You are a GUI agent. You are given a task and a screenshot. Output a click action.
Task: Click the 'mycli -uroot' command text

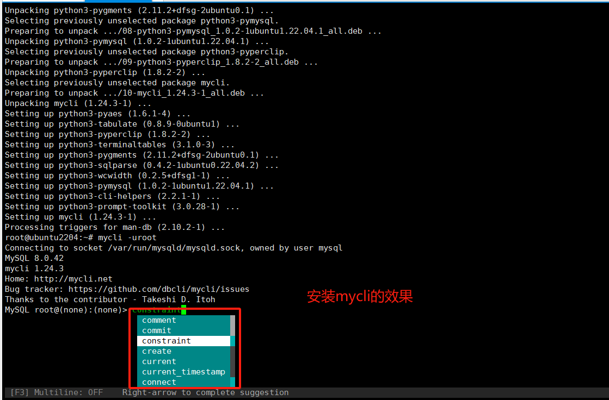point(127,237)
